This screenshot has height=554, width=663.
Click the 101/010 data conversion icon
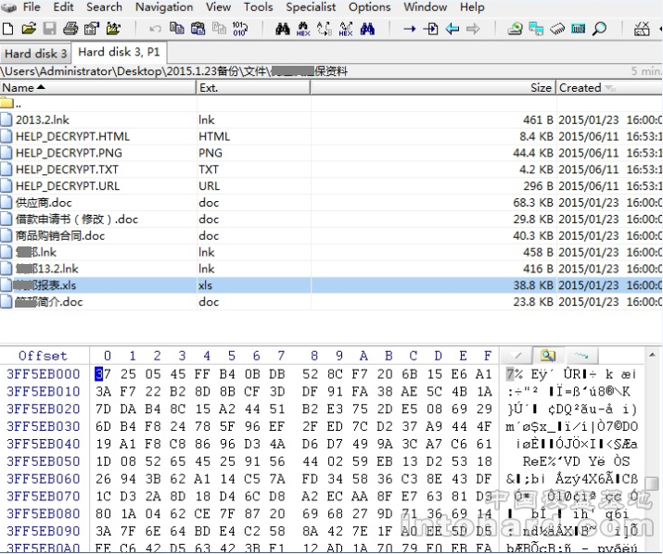pos(239,29)
